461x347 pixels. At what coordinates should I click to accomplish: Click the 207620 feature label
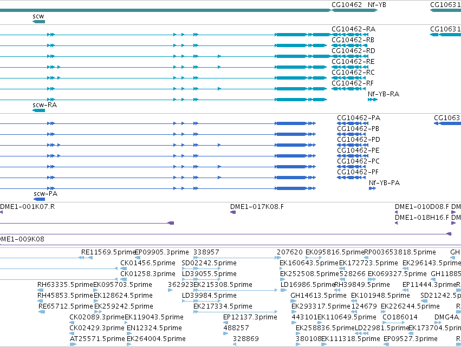click(x=290, y=252)
